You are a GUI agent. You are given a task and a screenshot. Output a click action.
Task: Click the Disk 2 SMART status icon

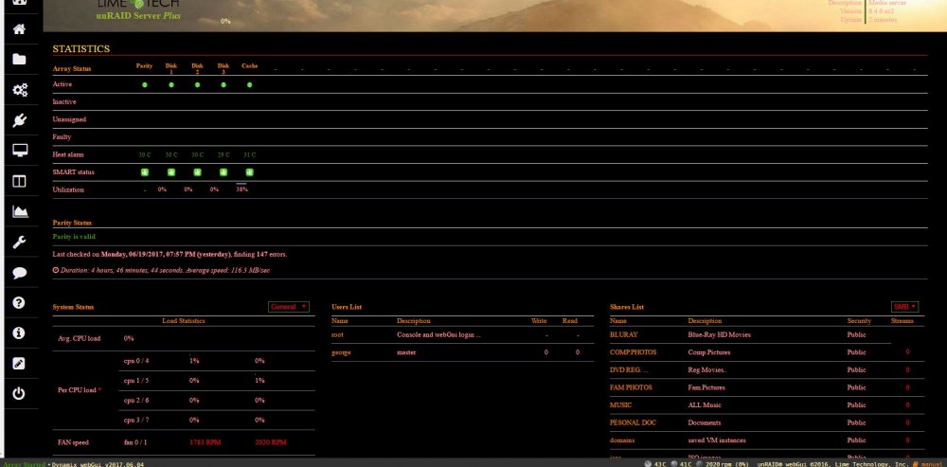point(198,172)
